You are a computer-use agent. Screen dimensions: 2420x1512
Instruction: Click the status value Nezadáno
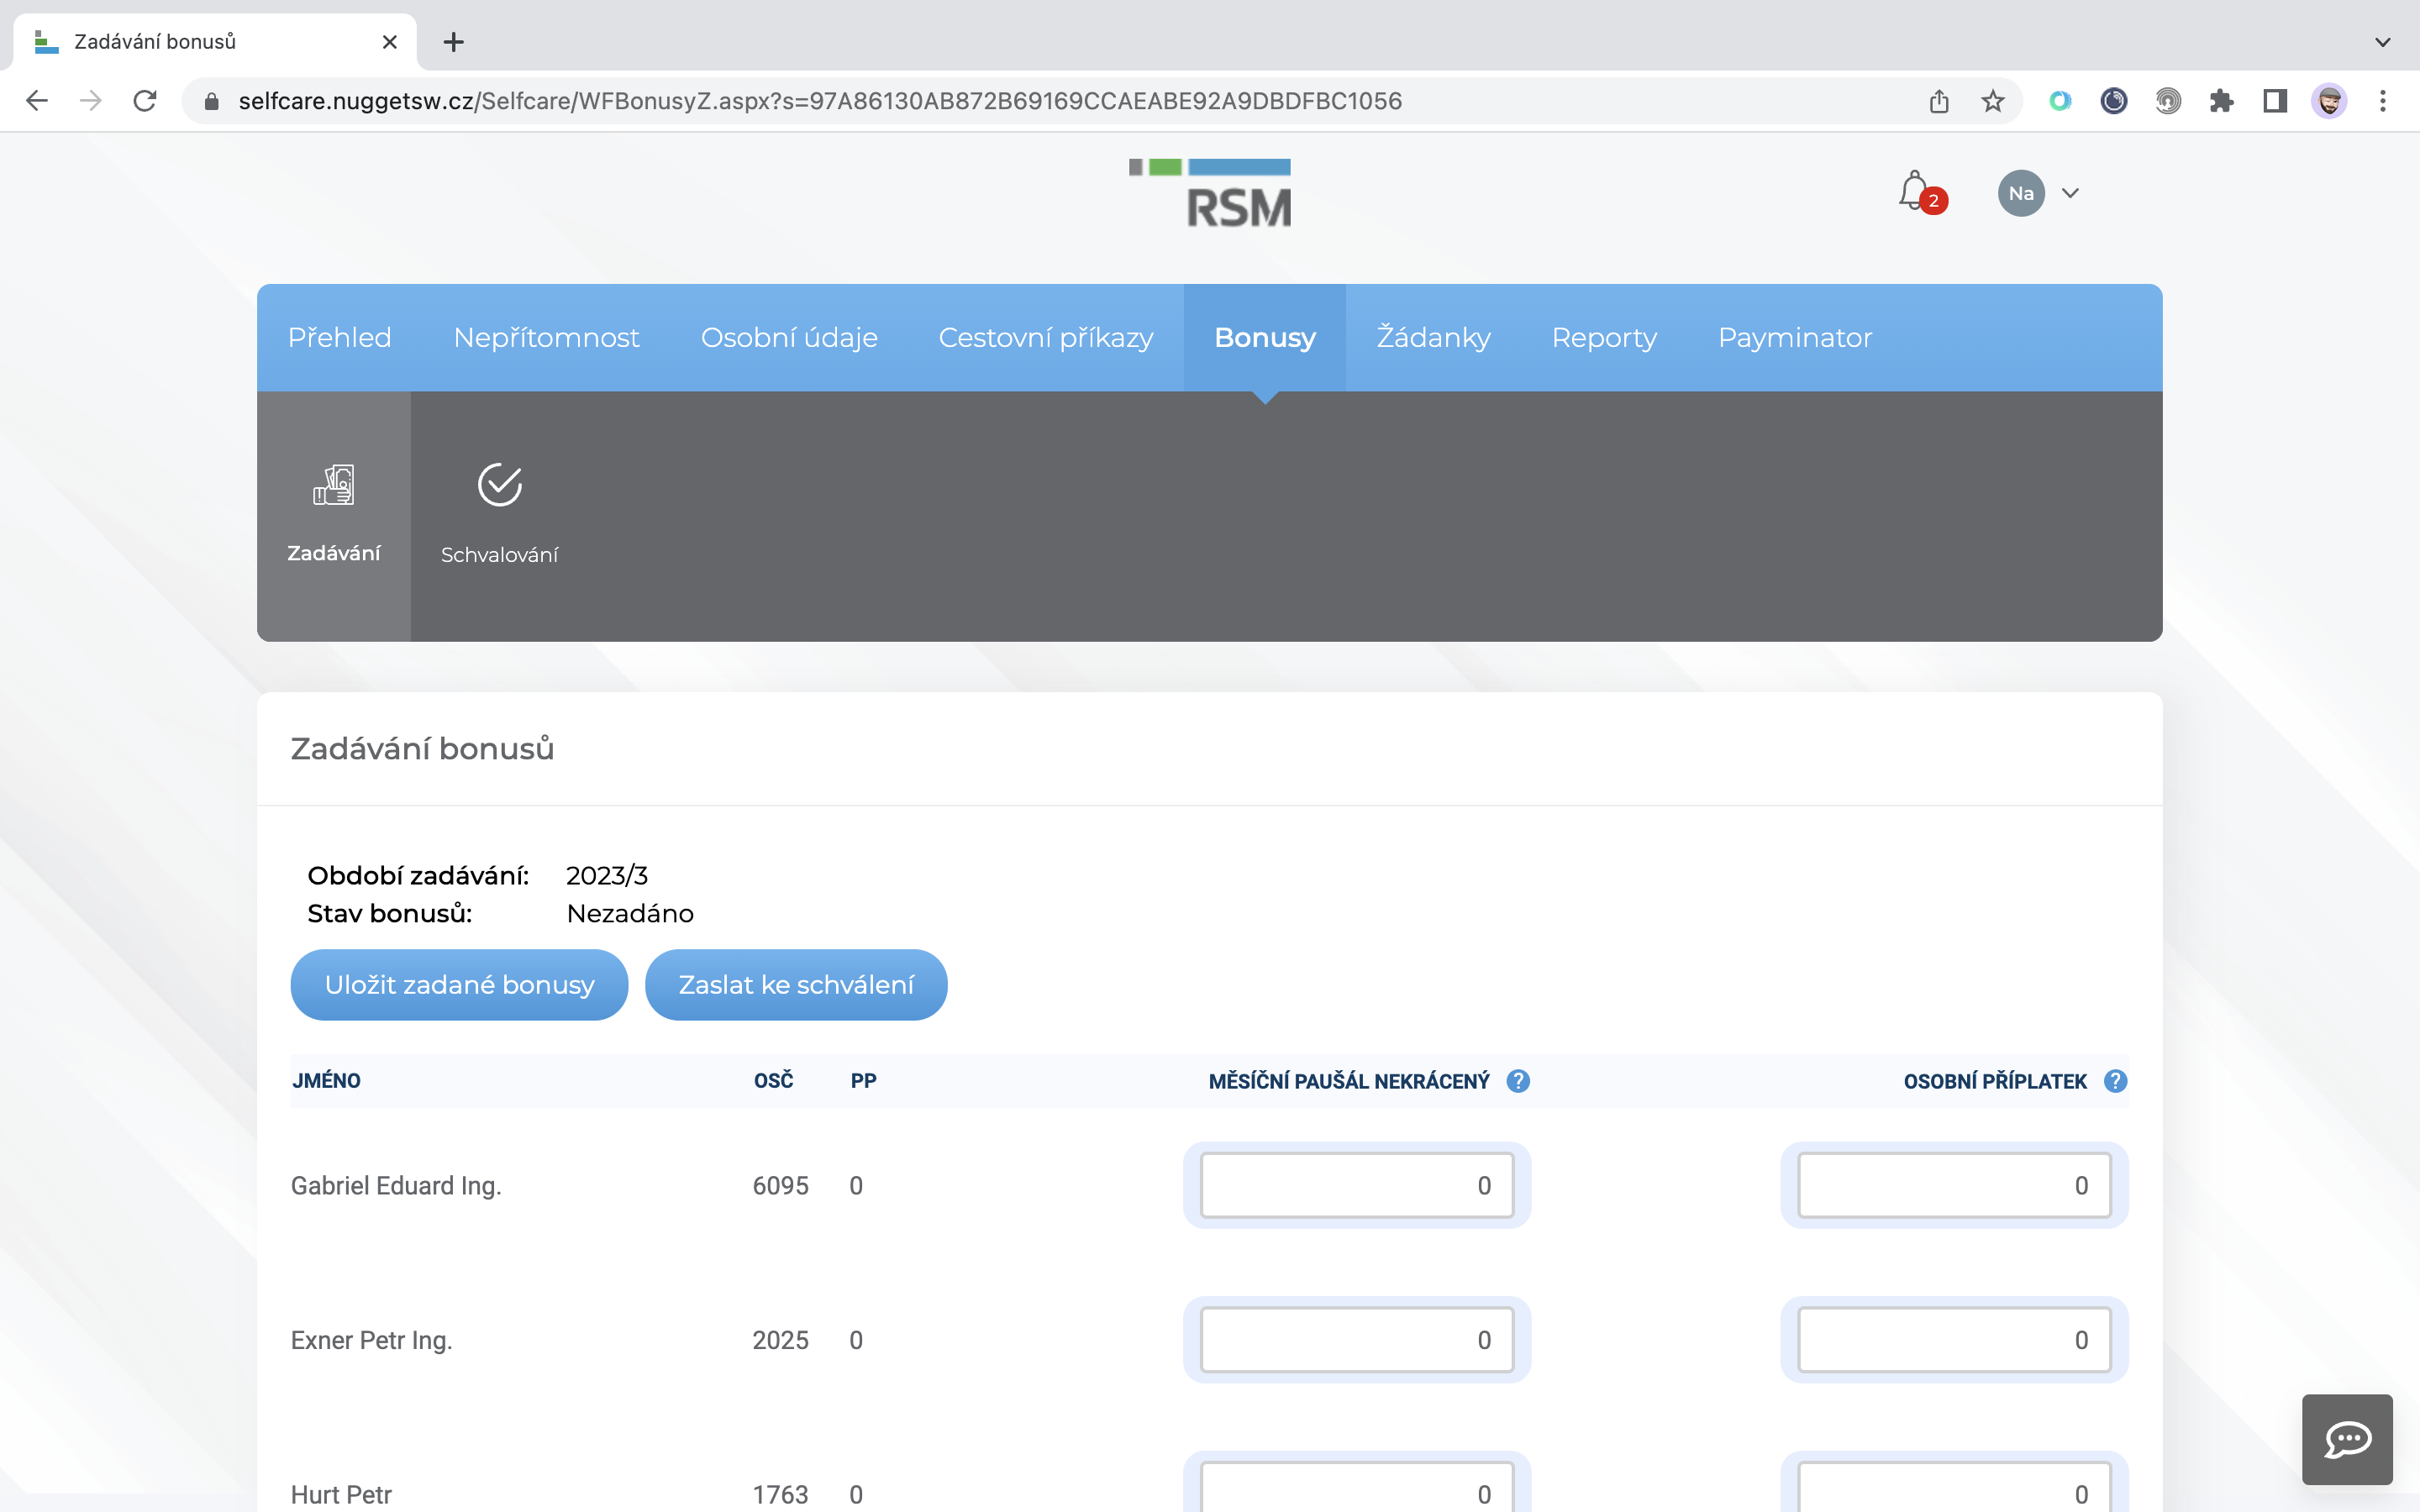[630, 914]
